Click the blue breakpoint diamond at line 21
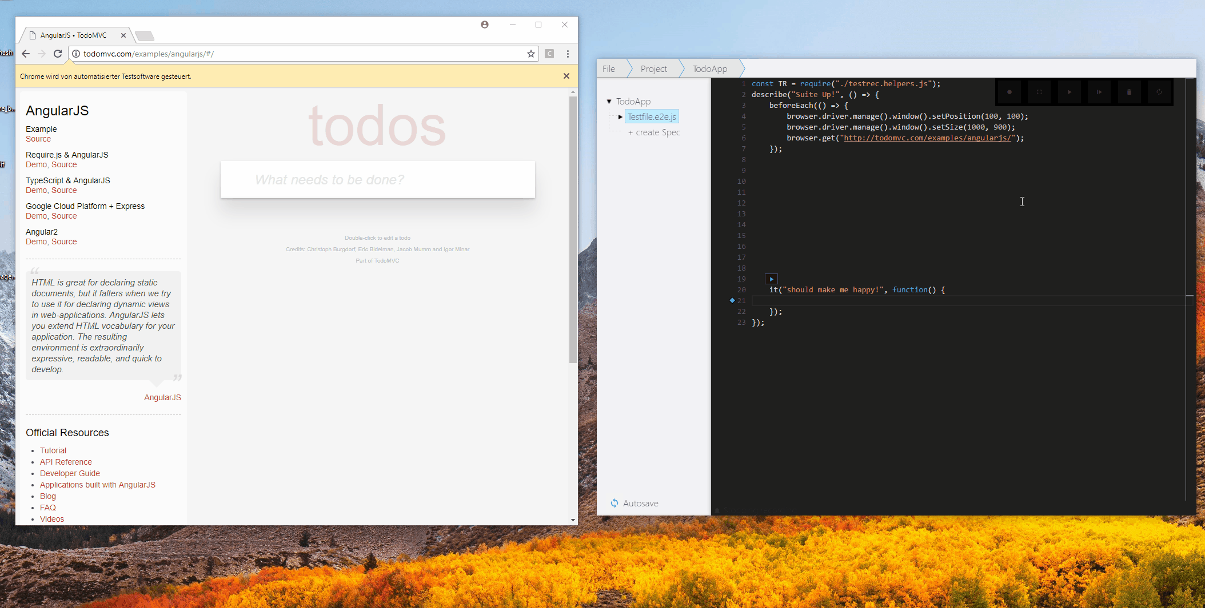 [x=732, y=300]
